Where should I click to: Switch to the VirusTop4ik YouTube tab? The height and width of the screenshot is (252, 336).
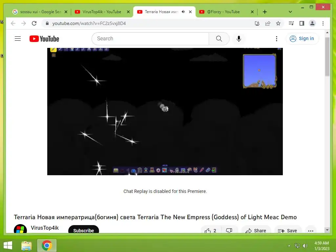coord(102,12)
